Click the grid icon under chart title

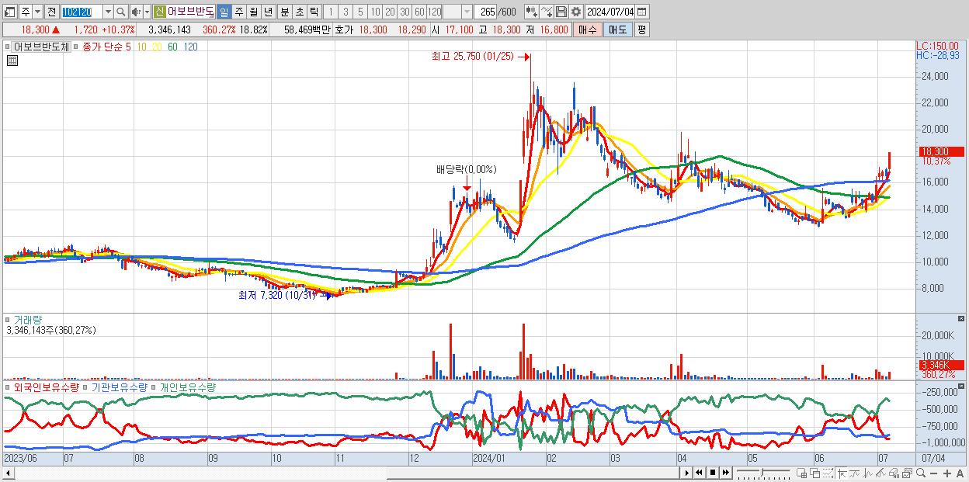click(x=11, y=61)
